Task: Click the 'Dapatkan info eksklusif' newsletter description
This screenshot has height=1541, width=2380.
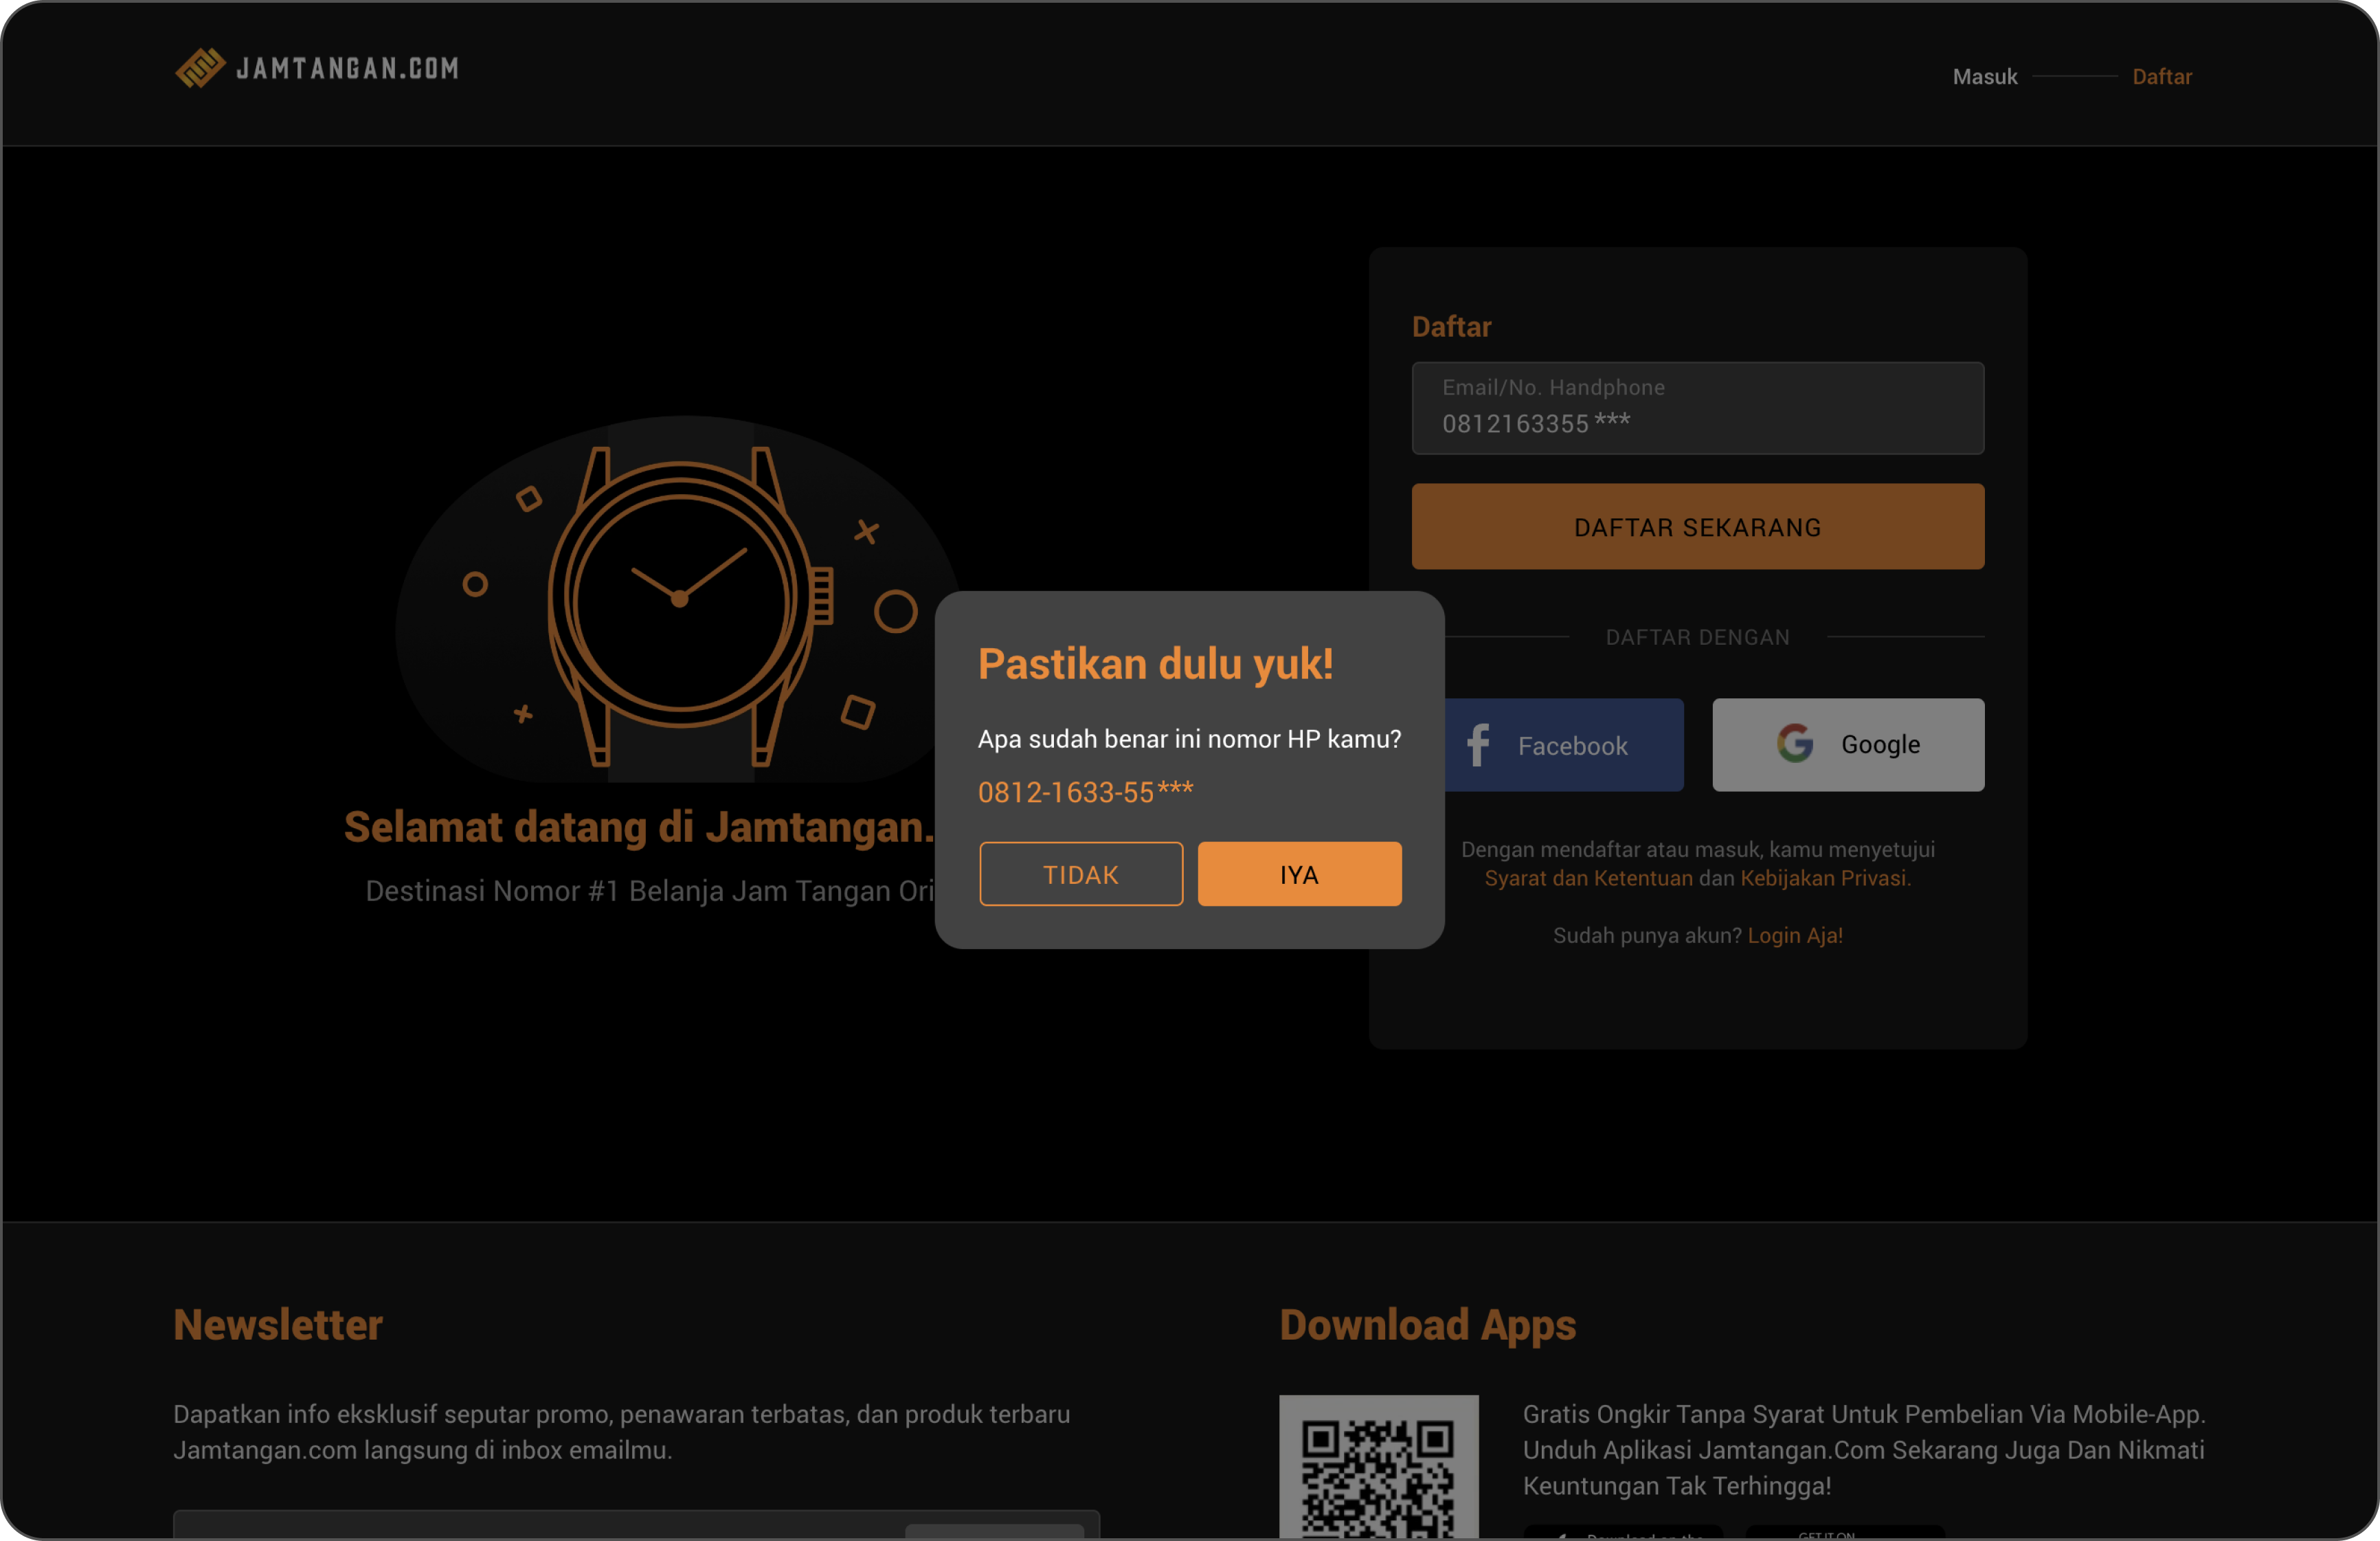Action: click(622, 1432)
